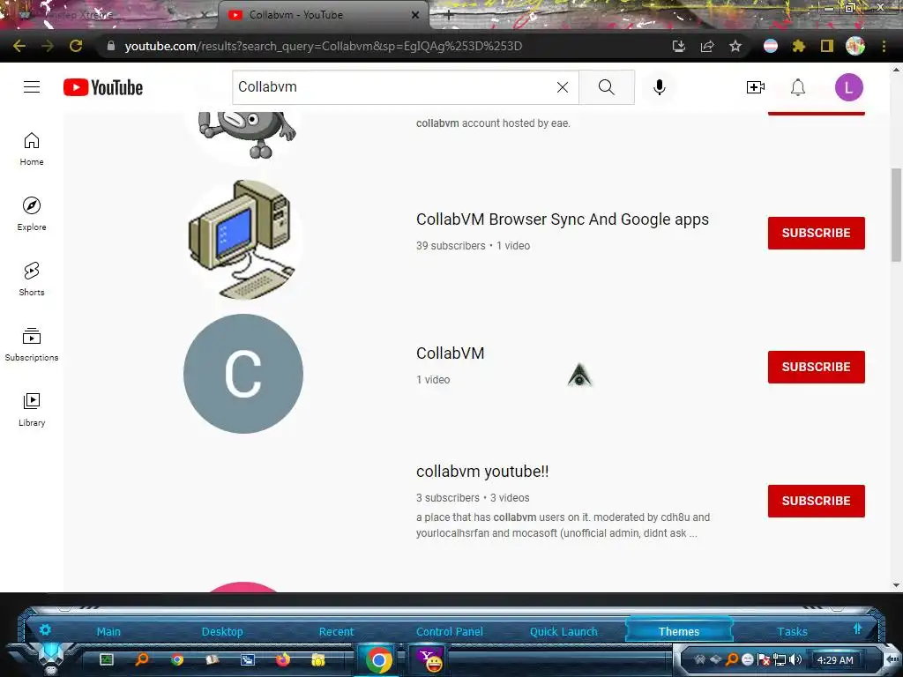Toggle the browser side panel icon
903x677 pixels.
pos(827,46)
